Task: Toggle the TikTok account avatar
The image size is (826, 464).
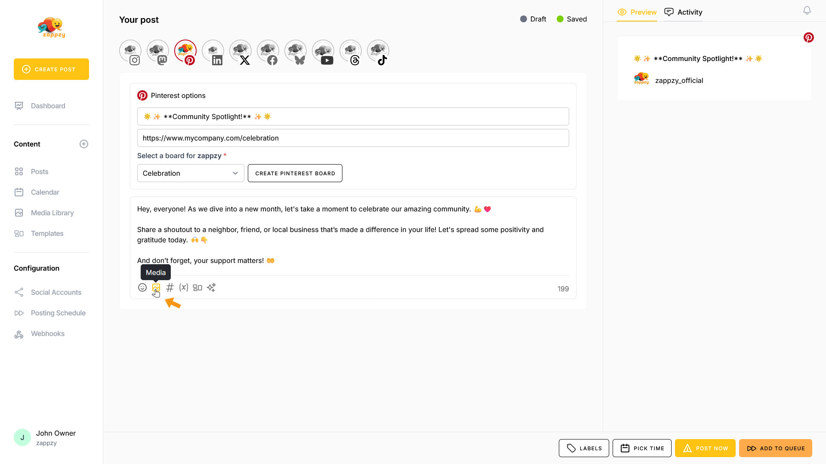Action: pos(378,52)
